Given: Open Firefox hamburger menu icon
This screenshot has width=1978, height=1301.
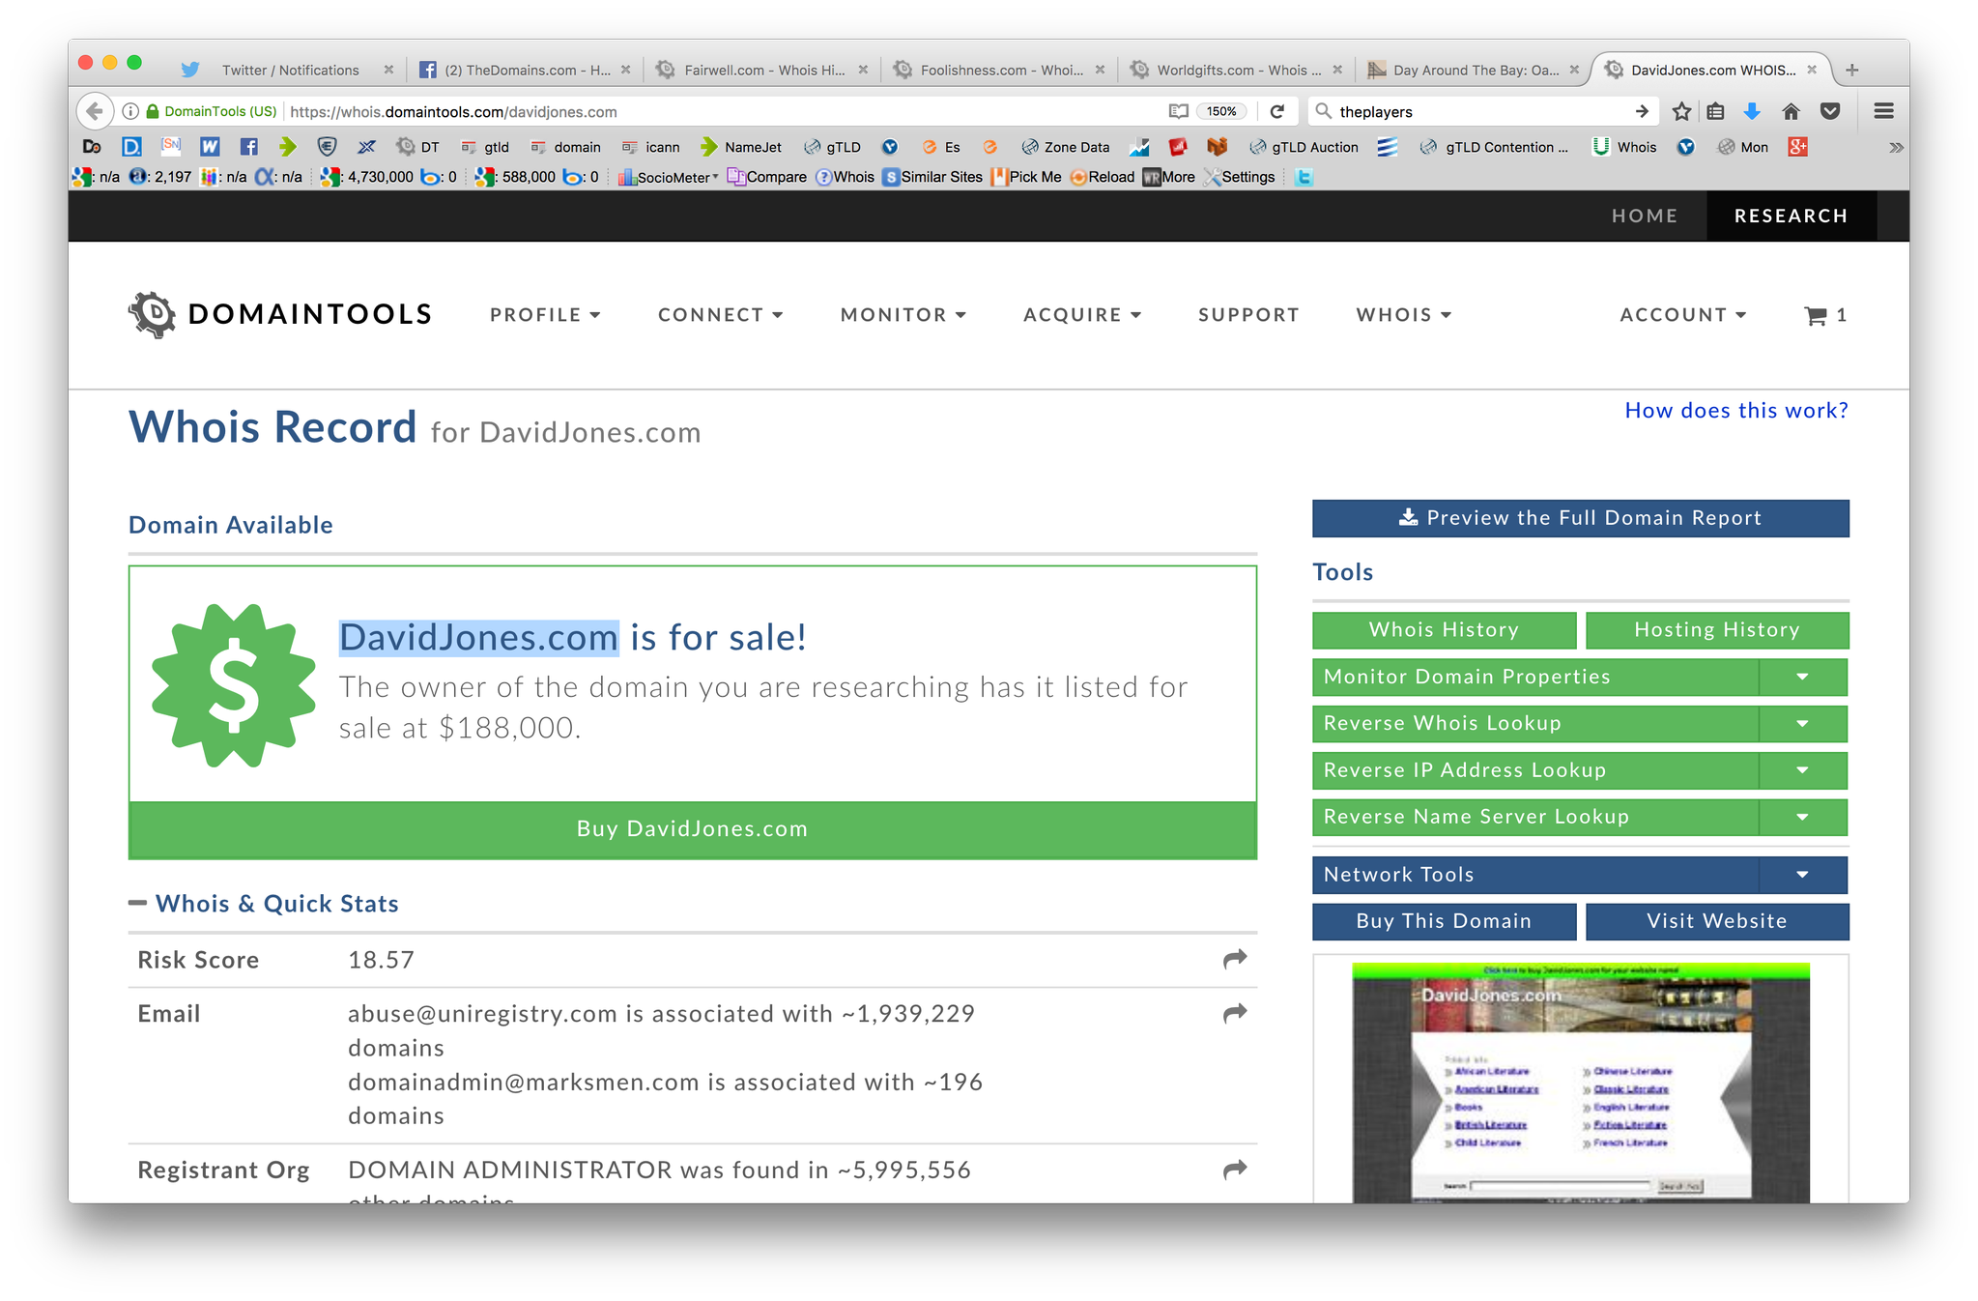Looking at the screenshot, I should (x=1882, y=111).
